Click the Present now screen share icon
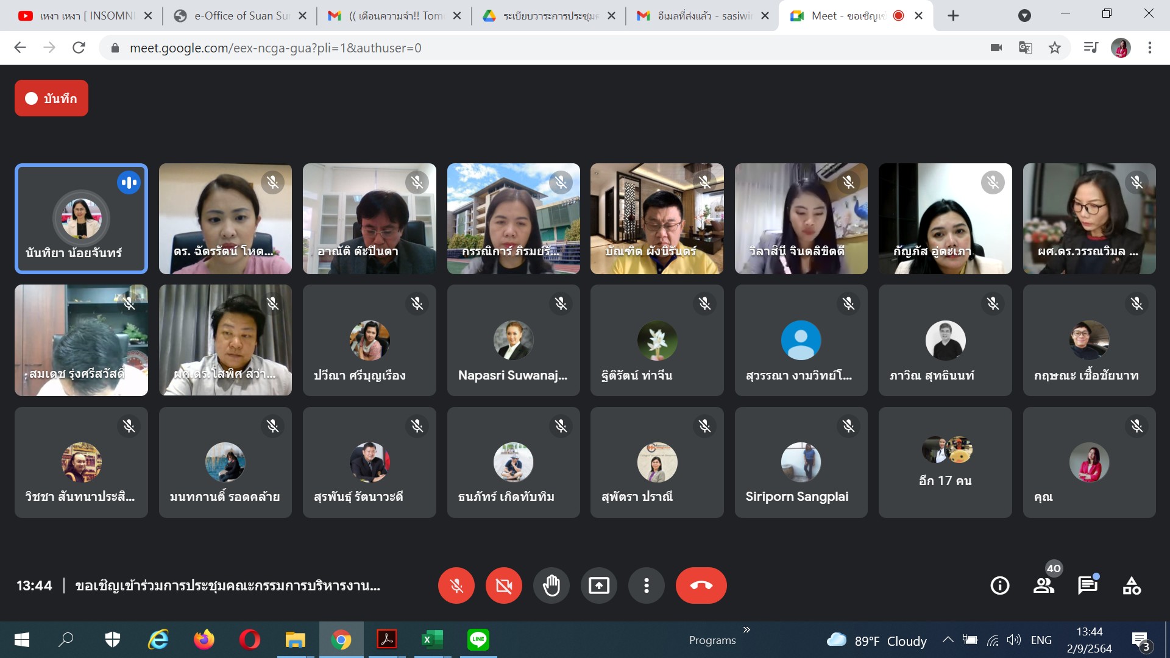The height and width of the screenshot is (658, 1170). [x=598, y=585]
